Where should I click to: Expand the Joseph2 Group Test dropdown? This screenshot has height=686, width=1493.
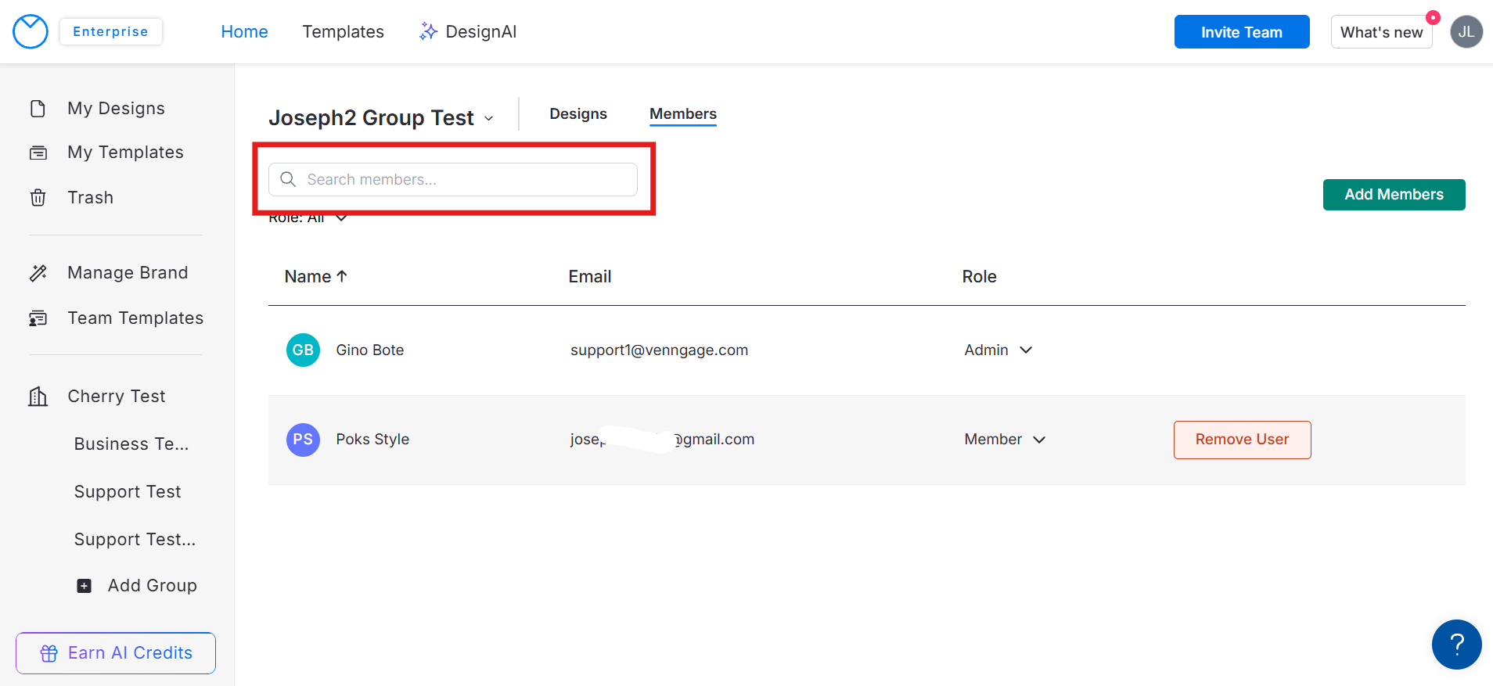click(x=489, y=119)
